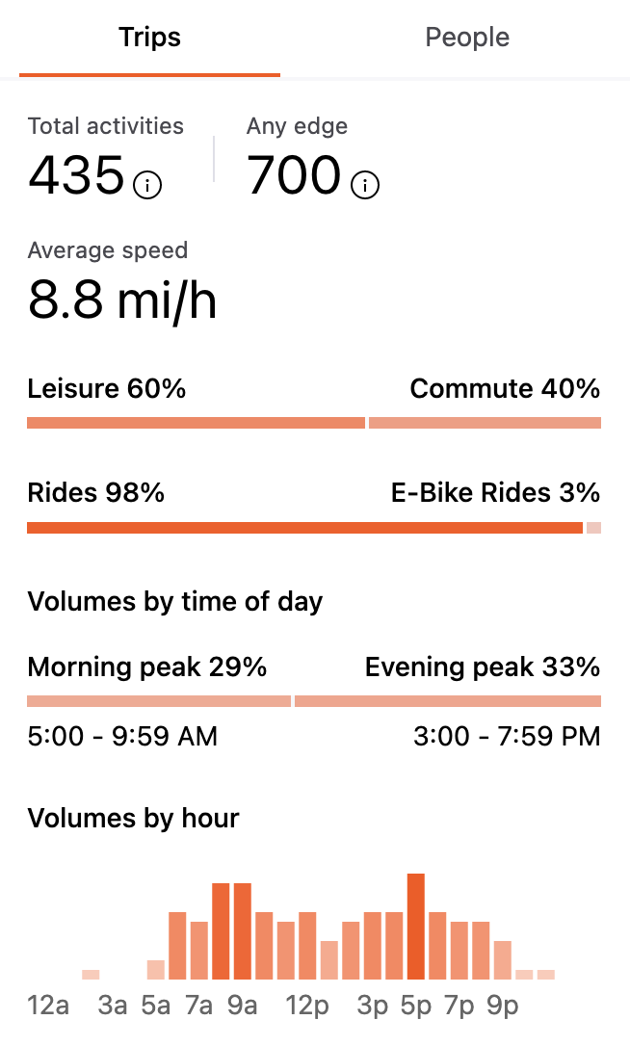
Task: Select the Trips tab
Action: pyautogui.click(x=149, y=38)
